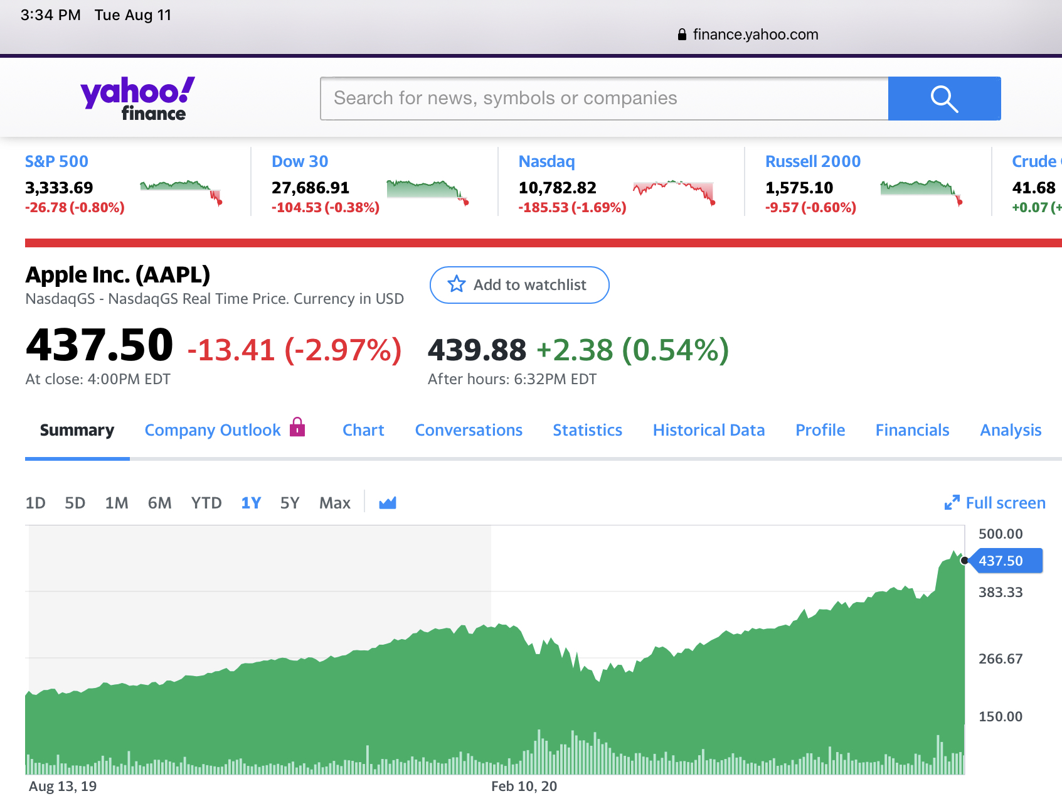Select the 5D chart range
Screen dimensions: 1062x796
click(75, 503)
